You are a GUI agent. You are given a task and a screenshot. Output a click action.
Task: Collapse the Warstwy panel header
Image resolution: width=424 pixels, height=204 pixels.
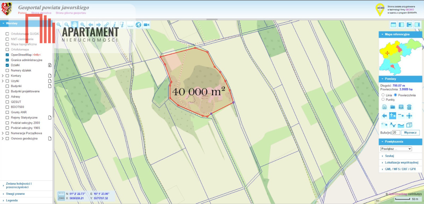pos(12,23)
